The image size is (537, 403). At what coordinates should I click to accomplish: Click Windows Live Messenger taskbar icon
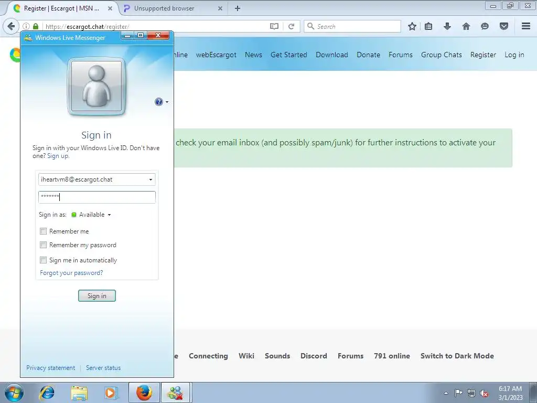(175, 393)
